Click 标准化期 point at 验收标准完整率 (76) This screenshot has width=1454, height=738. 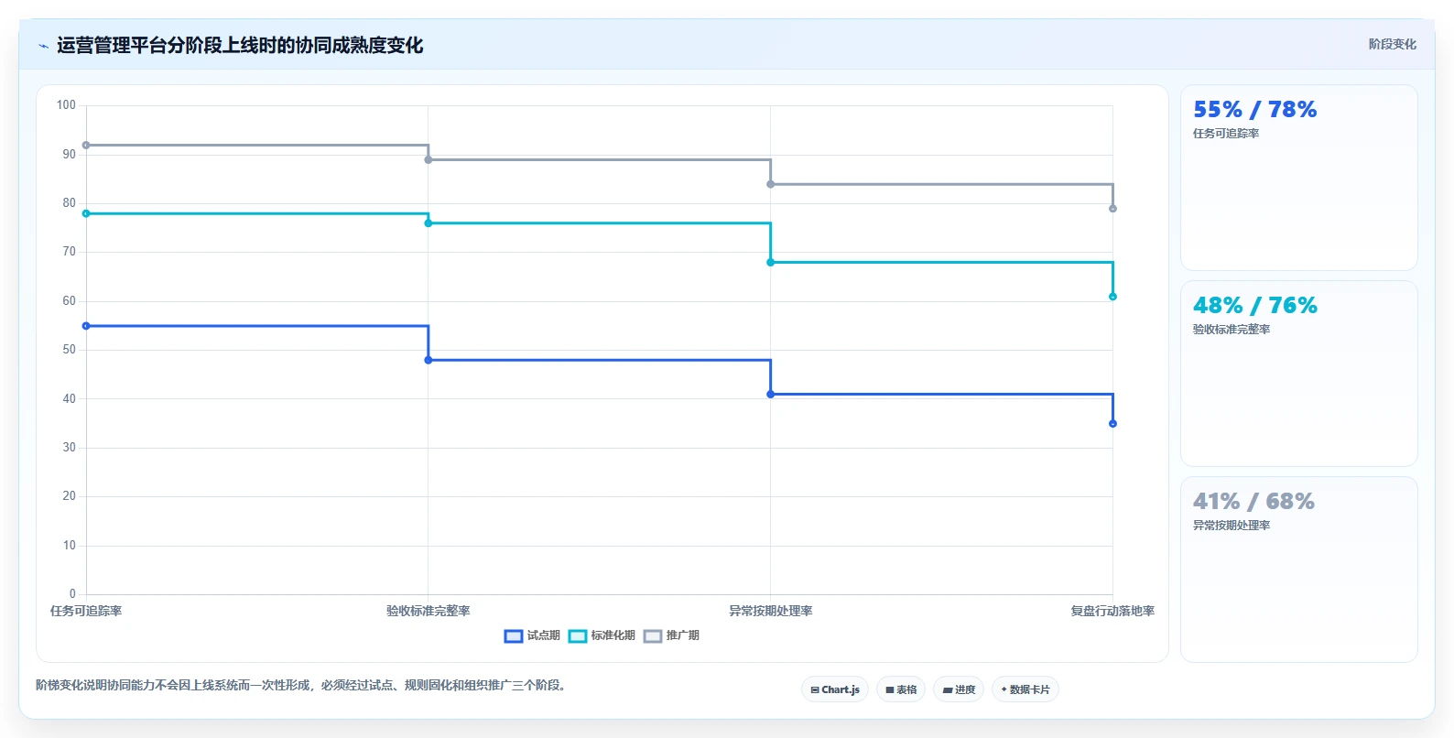(429, 223)
